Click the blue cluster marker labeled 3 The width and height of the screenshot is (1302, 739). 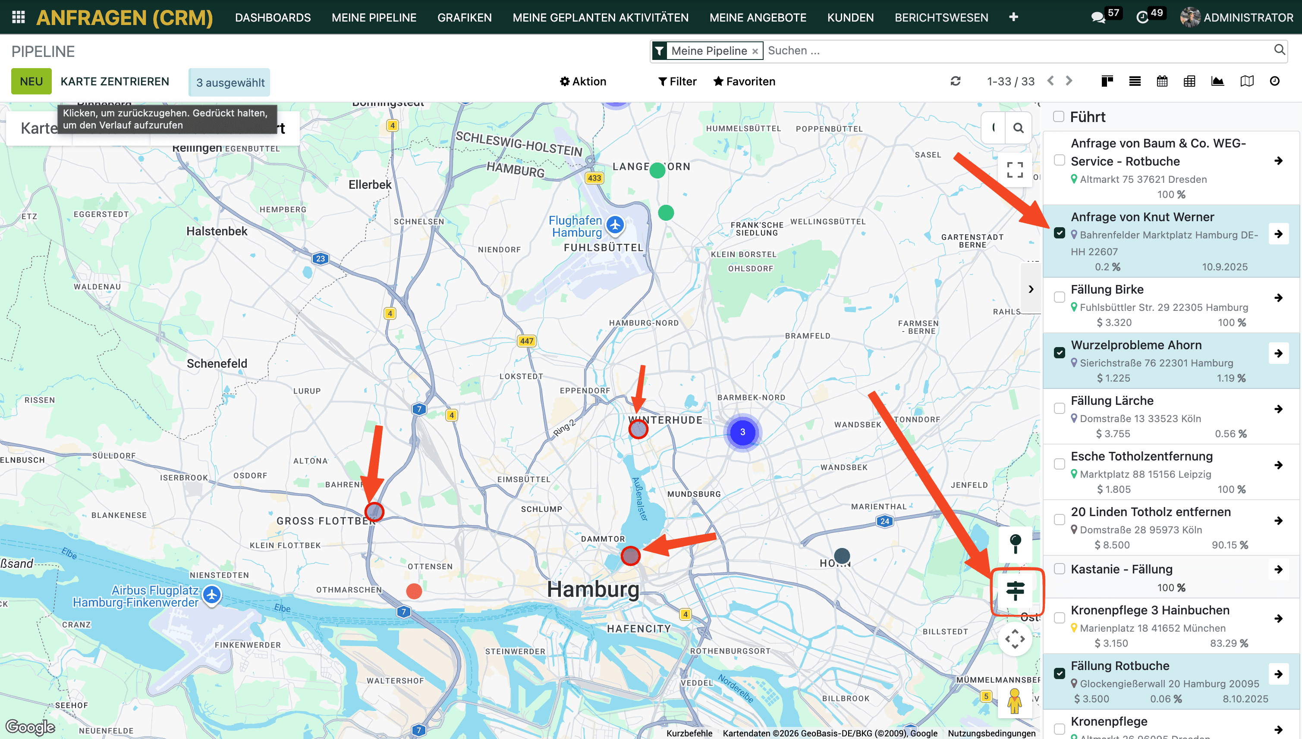pyautogui.click(x=742, y=432)
